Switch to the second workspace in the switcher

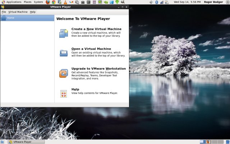[208, 142]
